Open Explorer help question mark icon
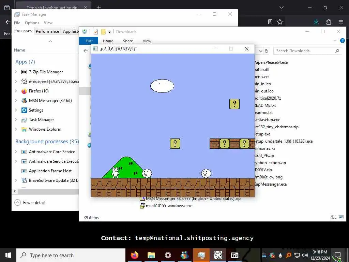This screenshot has width=349, height=262. (342, 41)
